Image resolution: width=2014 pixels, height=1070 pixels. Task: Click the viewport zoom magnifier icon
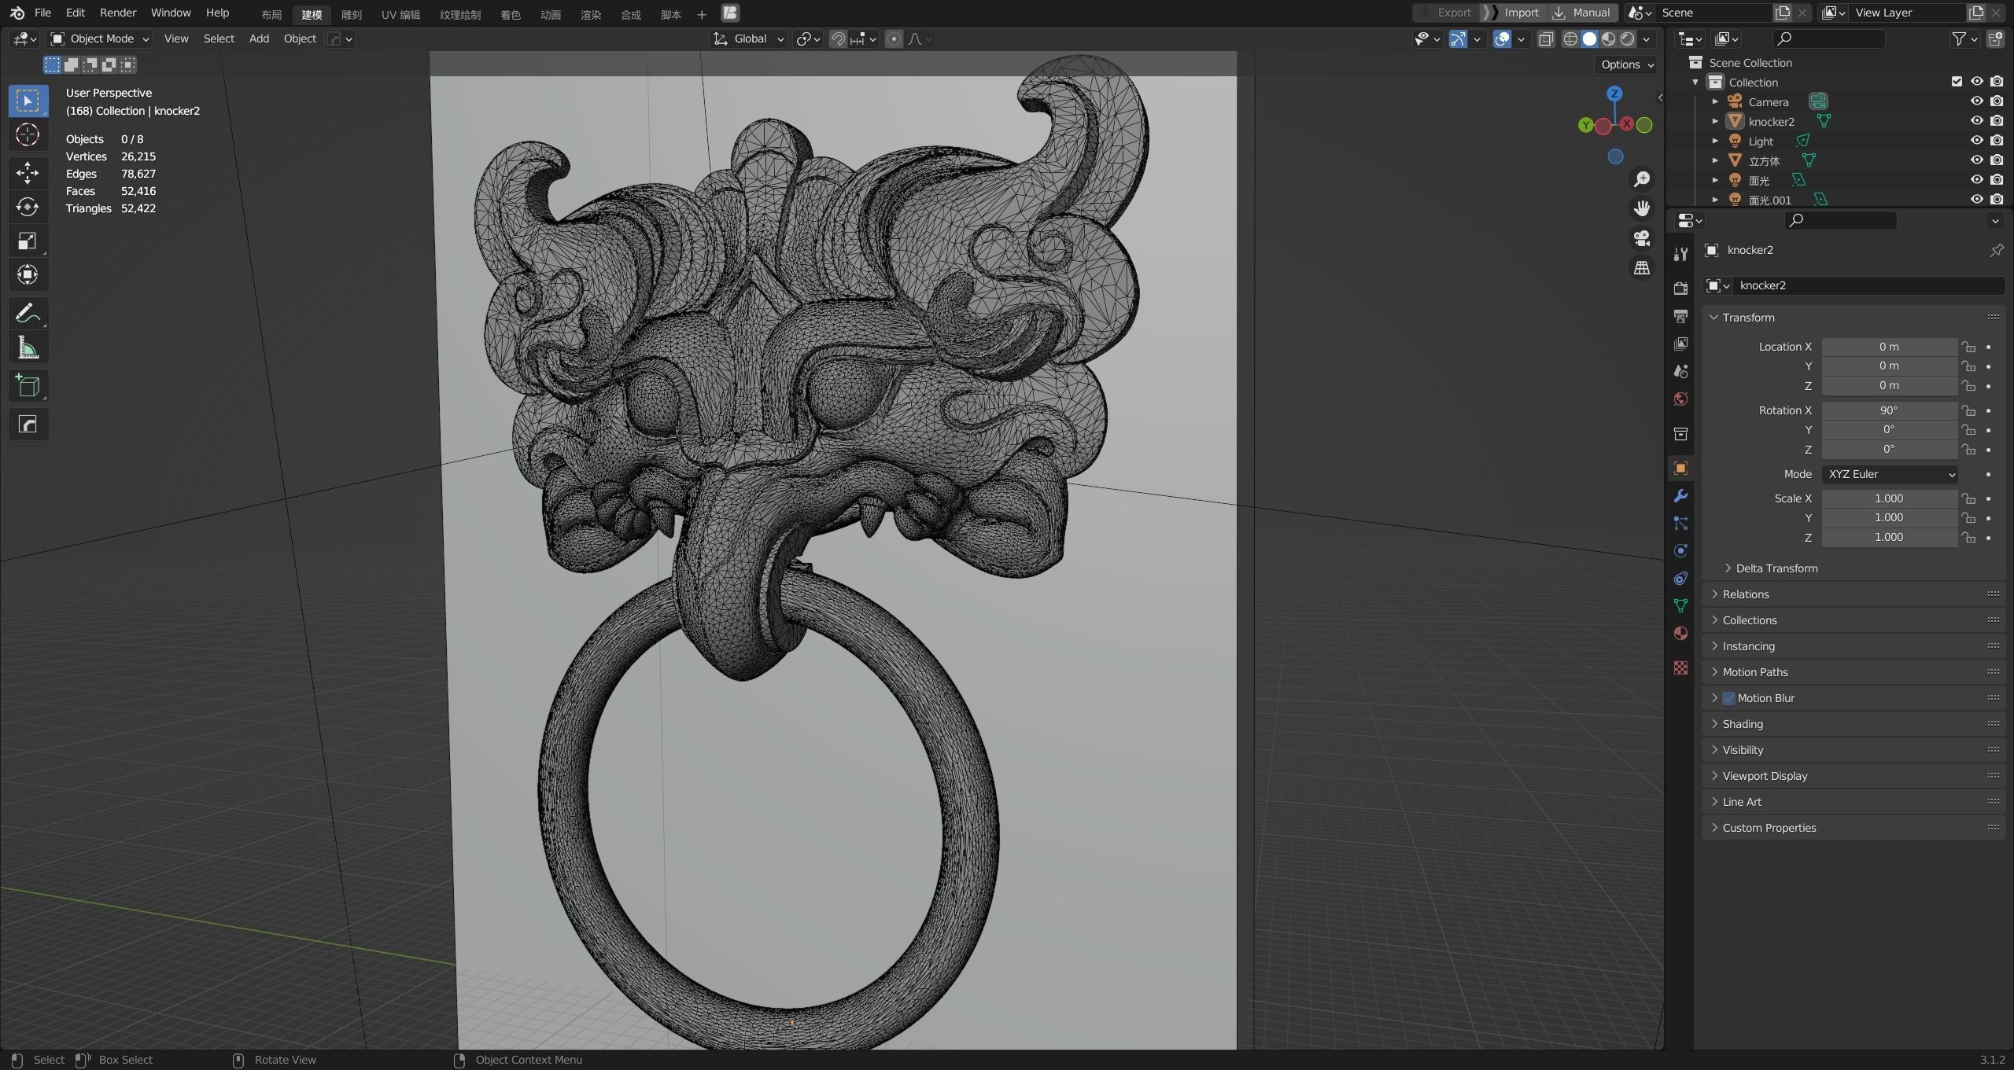pos(1642,179)
